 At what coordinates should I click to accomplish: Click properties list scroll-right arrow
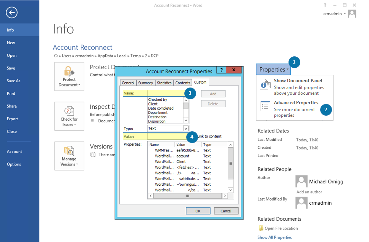click(x=225, y=196)
